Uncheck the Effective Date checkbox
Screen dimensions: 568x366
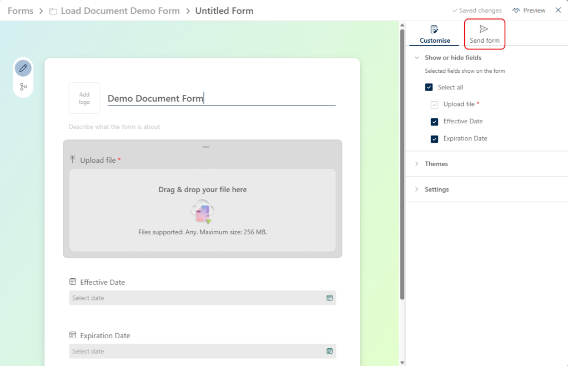pos(435,122)
